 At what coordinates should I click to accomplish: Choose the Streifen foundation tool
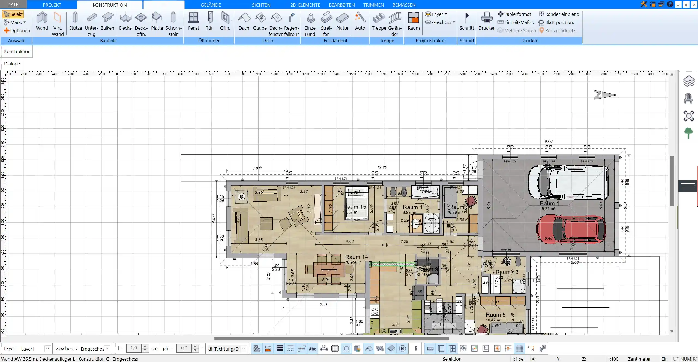click(x=326, y=24)
